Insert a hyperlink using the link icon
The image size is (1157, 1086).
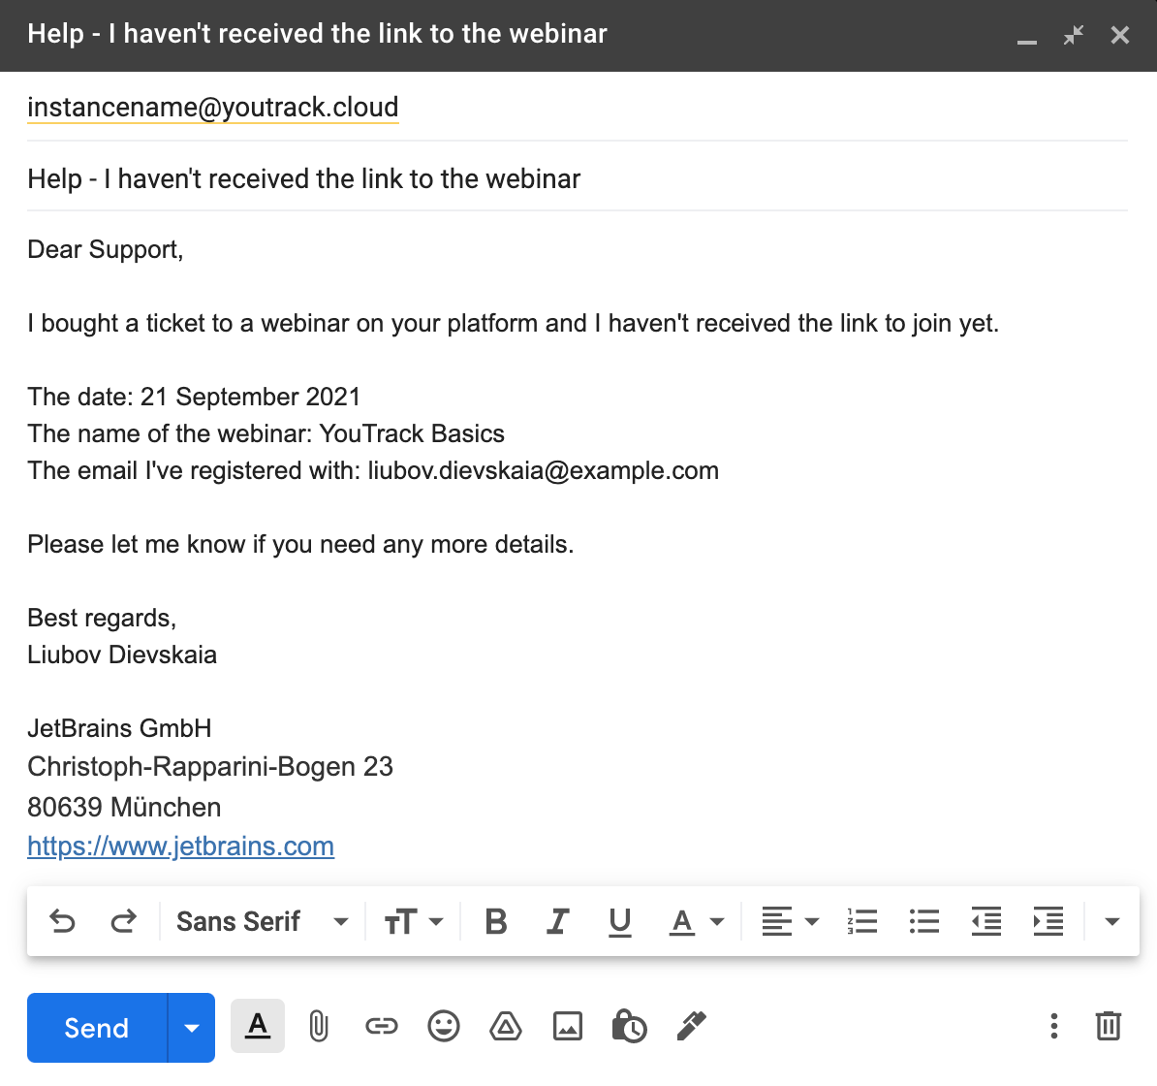[382, 1026]
